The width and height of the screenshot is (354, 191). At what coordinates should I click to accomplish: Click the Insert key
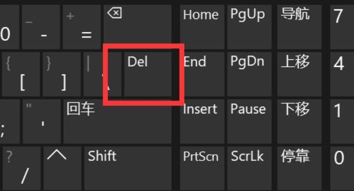[x=202, y=121]
